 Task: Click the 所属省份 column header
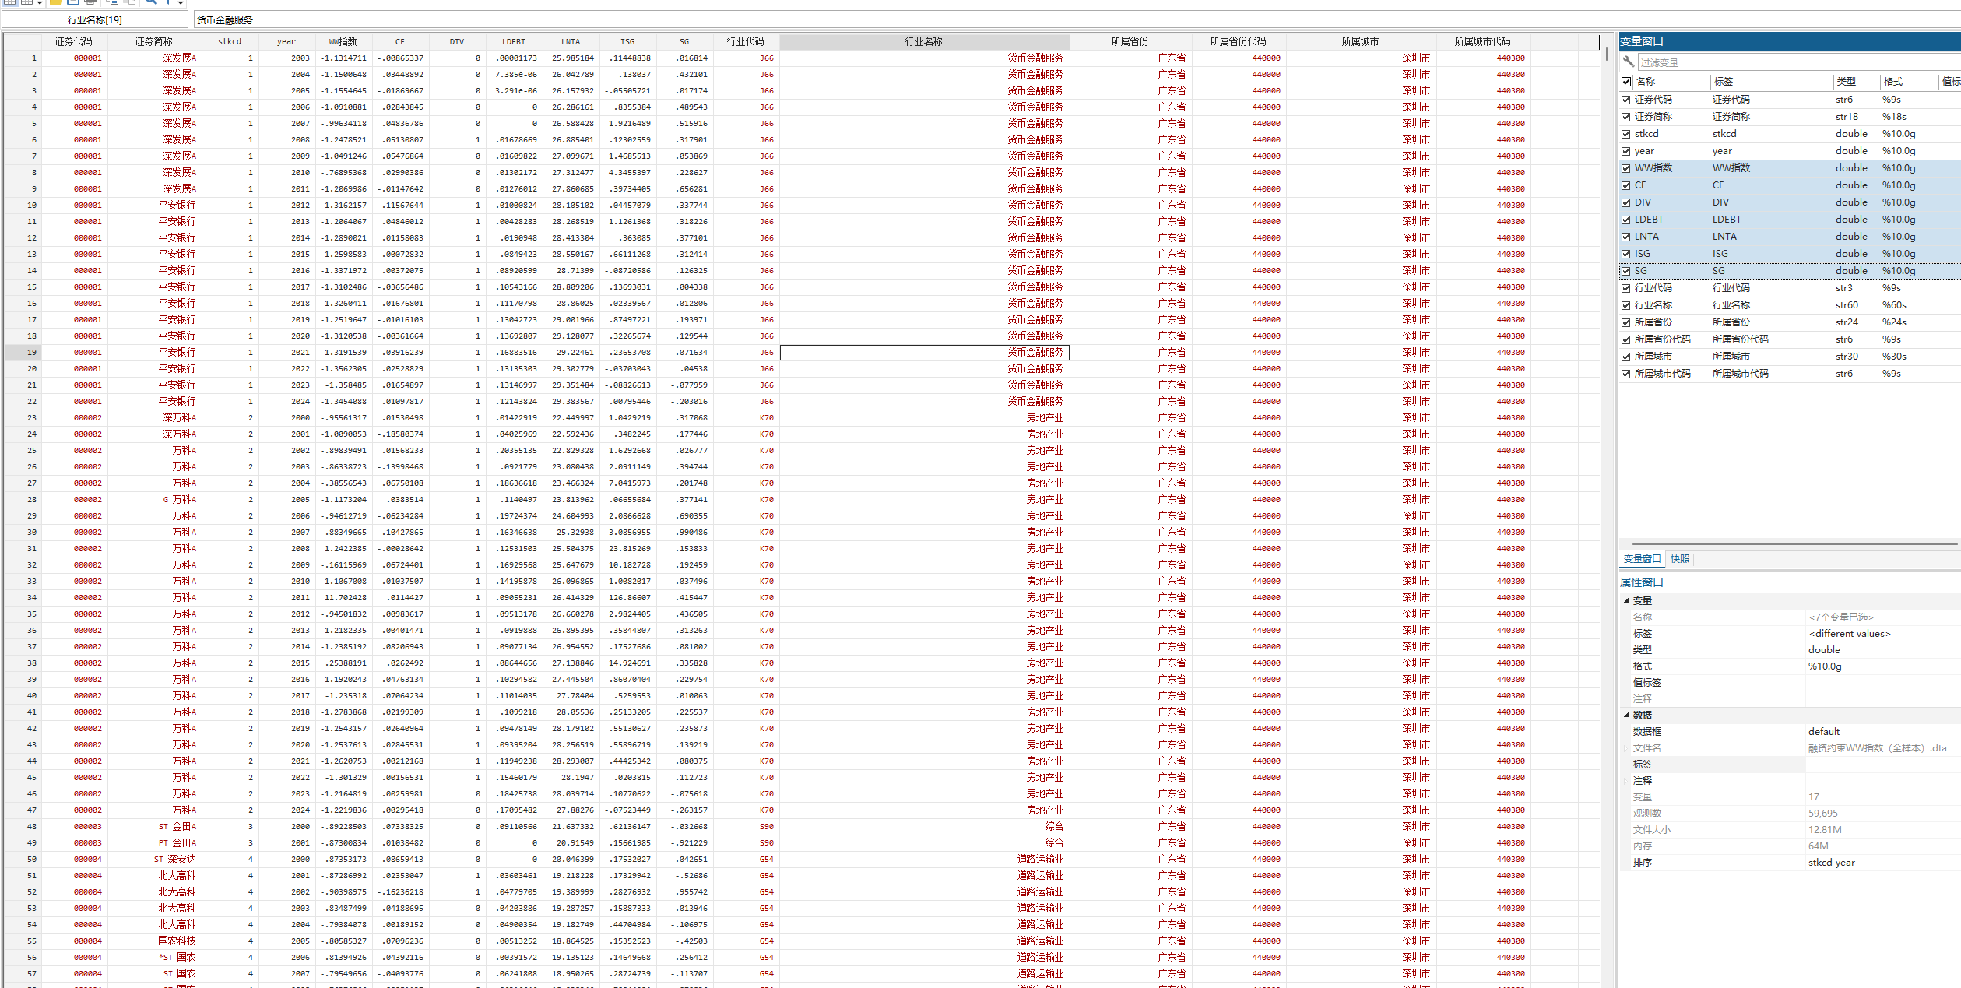1129,41
